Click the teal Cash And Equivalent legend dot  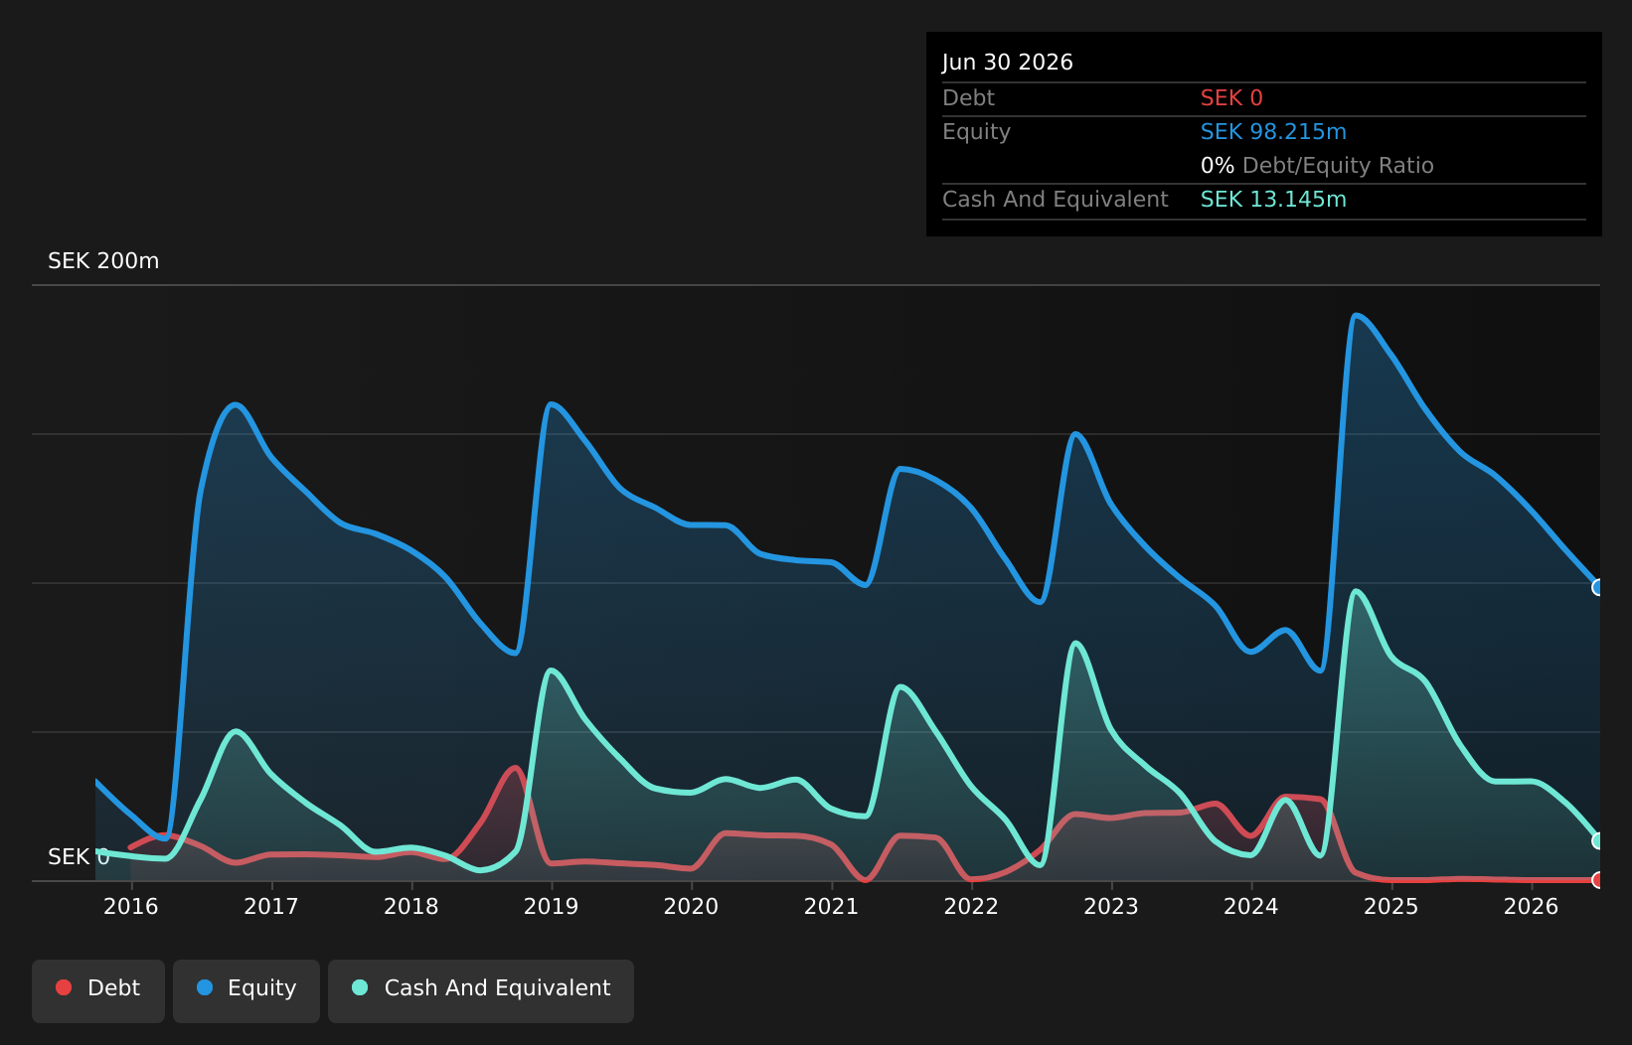pos(360,987)
